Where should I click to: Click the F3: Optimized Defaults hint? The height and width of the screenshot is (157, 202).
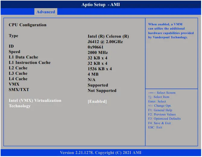pos(164,119)
